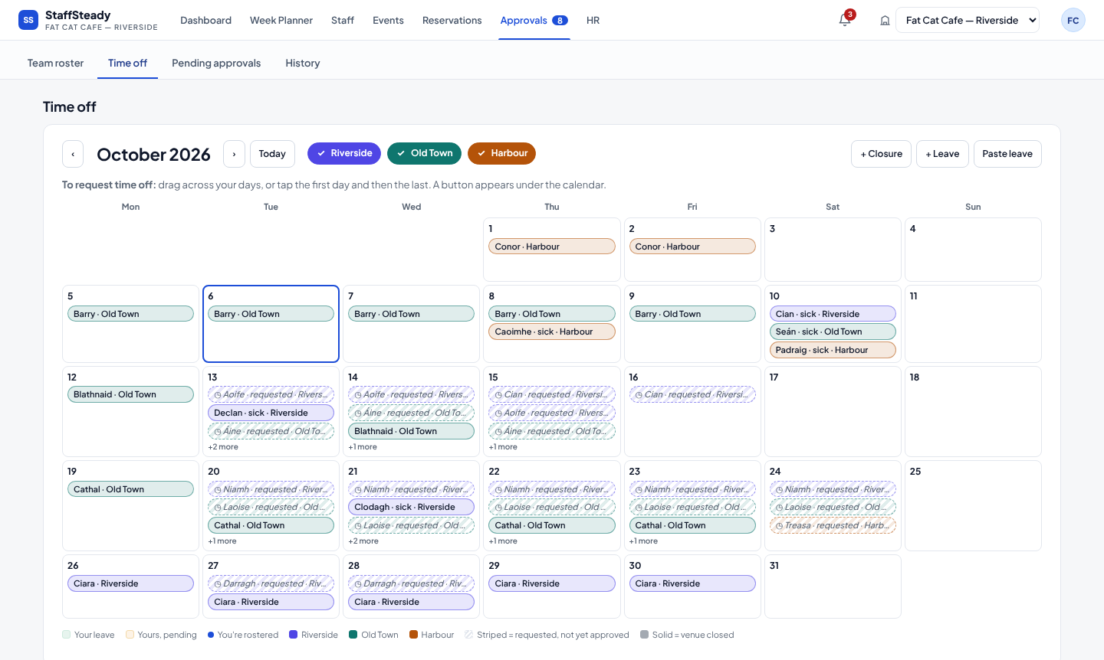This screenshot has width=1104, height=660.
Task: Add a venue closure with + Closure
Action: (882, 154)
